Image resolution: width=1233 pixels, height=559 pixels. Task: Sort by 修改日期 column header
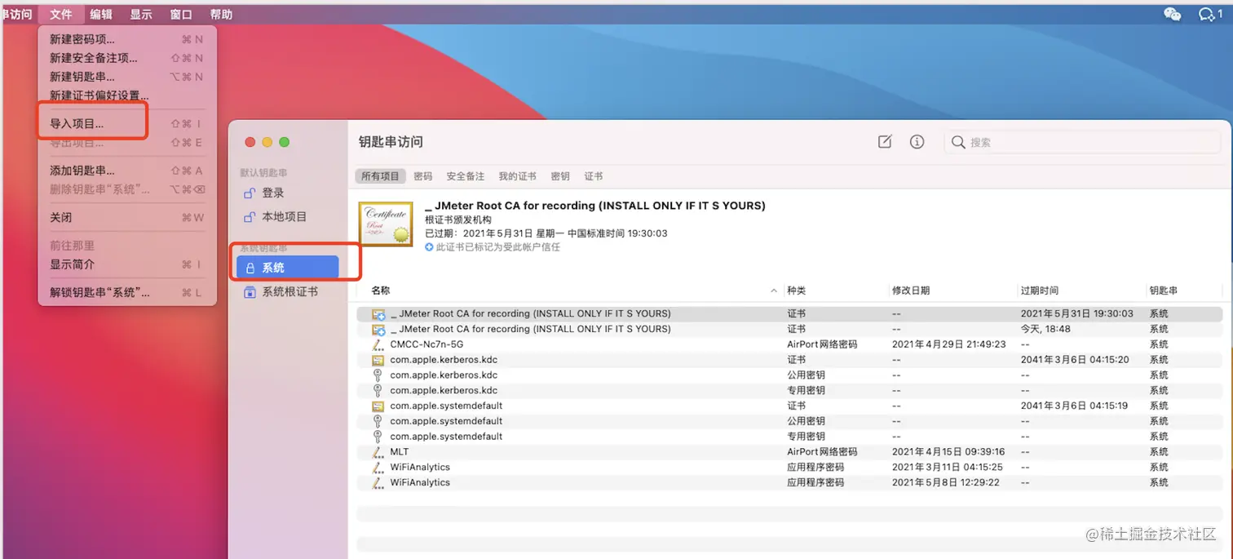tap(910, 291)
